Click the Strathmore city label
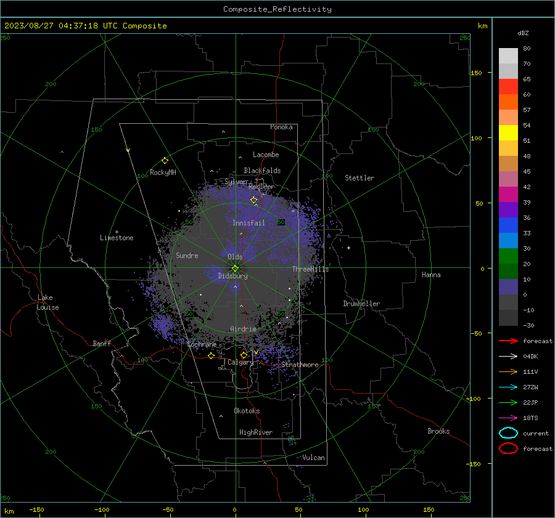The image size is (555, 518). 300,365
